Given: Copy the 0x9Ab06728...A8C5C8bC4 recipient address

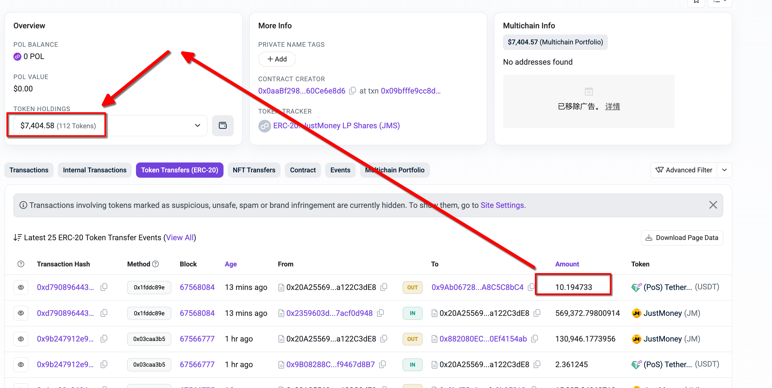Looking at the screenshot, I should [x=531, y=287].
